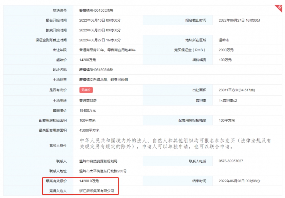The image size is (285, 198).
Task: Click the 竞买人条件 description paragraph
Action: point(175,144)
